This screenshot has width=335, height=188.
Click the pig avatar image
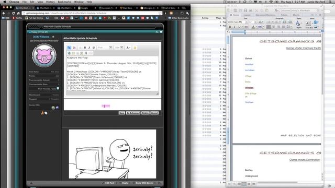(x=44, y=55)
